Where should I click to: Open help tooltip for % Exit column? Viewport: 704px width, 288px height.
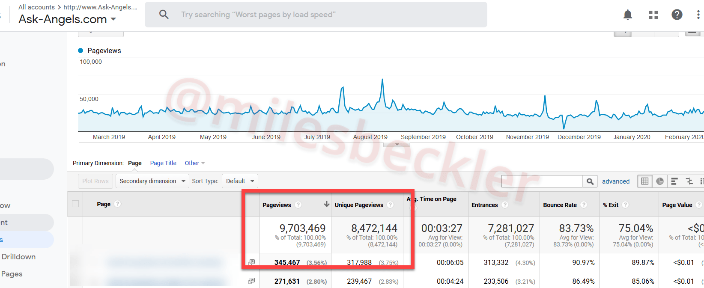click(626, 205)
